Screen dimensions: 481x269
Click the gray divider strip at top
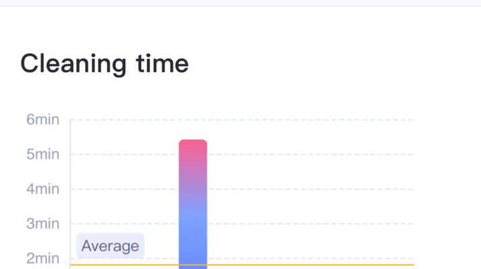[x=240, y=3]
